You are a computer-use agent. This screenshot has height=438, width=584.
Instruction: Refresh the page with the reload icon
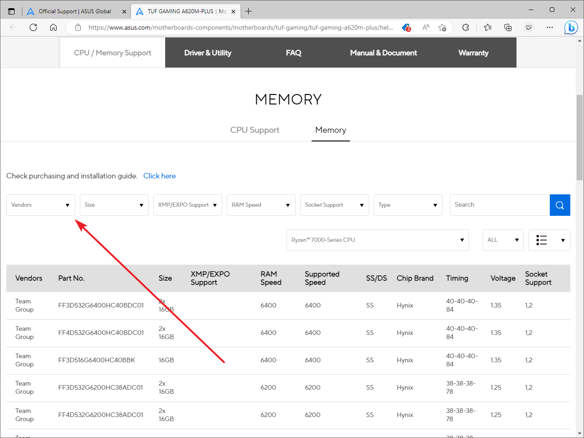[33, 27]
